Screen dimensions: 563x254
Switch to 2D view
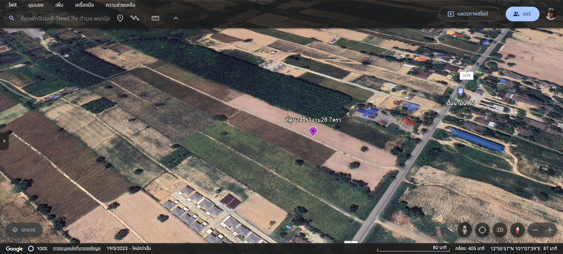pyautogui.click(x=500, y=230)
